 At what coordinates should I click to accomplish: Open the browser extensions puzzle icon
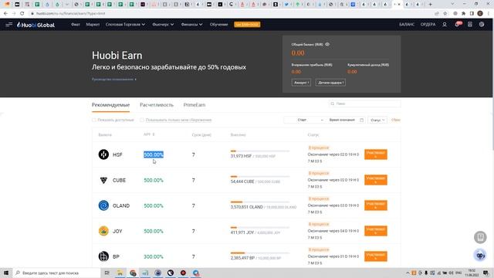tap(463, 14)
